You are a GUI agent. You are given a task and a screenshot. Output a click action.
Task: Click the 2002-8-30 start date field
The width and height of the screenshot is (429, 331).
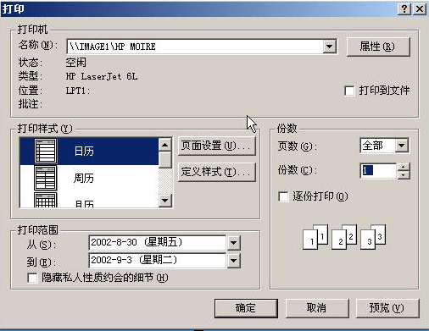click(x=158, y=243)
